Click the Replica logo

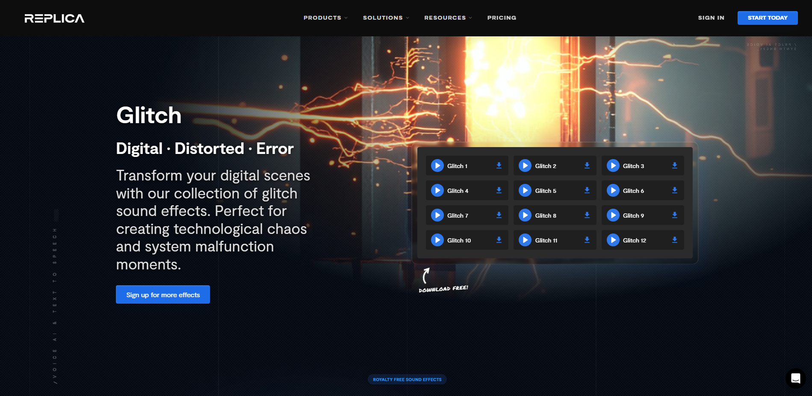click(54, 18)
